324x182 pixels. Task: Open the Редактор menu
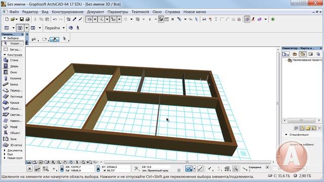coord(30,12)
